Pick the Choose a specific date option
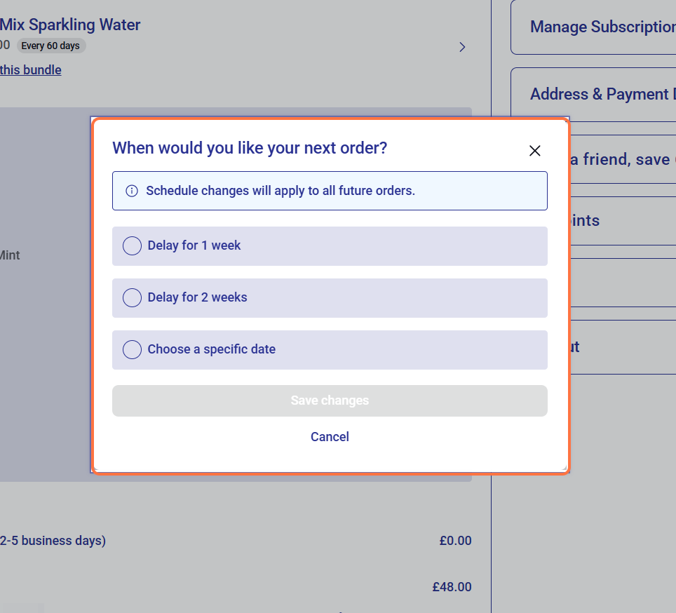This screenshot has width=676, height=613. [x=133, y=350]
